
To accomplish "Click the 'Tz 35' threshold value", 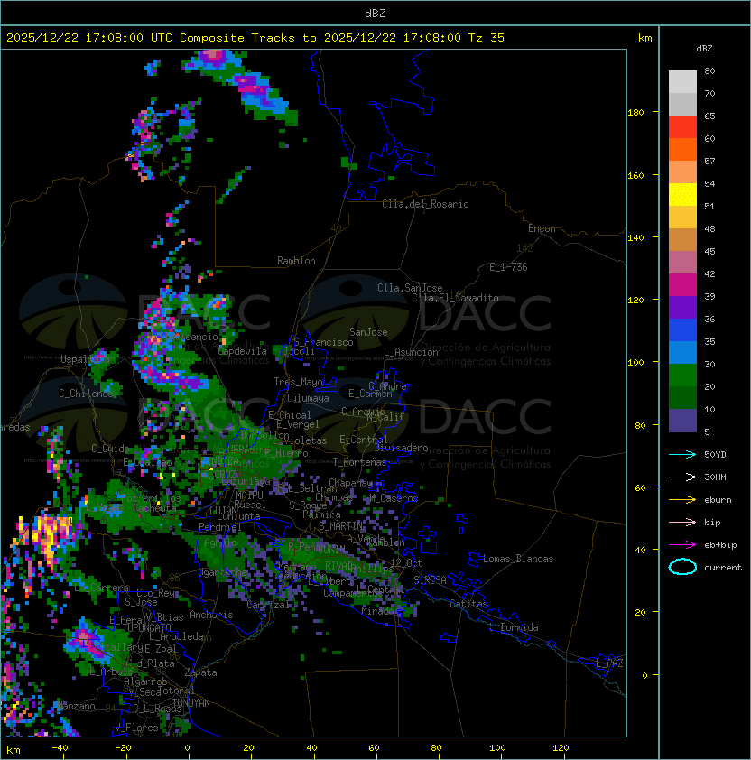I will click(x=487, y=38).
